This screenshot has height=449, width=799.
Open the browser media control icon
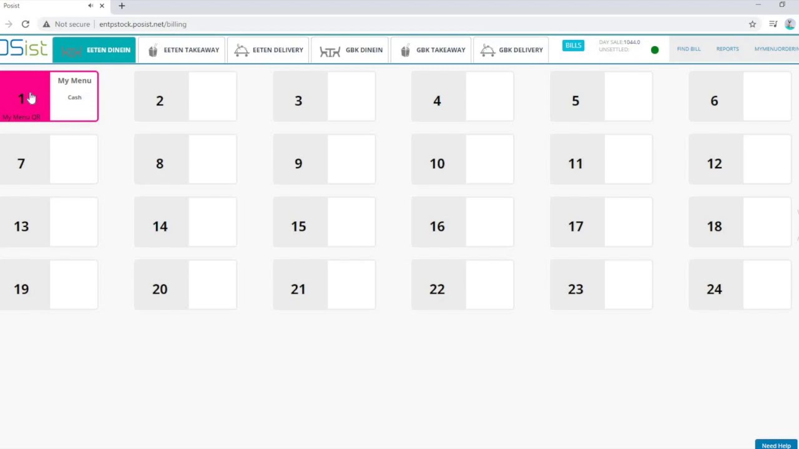click(773, 24)
